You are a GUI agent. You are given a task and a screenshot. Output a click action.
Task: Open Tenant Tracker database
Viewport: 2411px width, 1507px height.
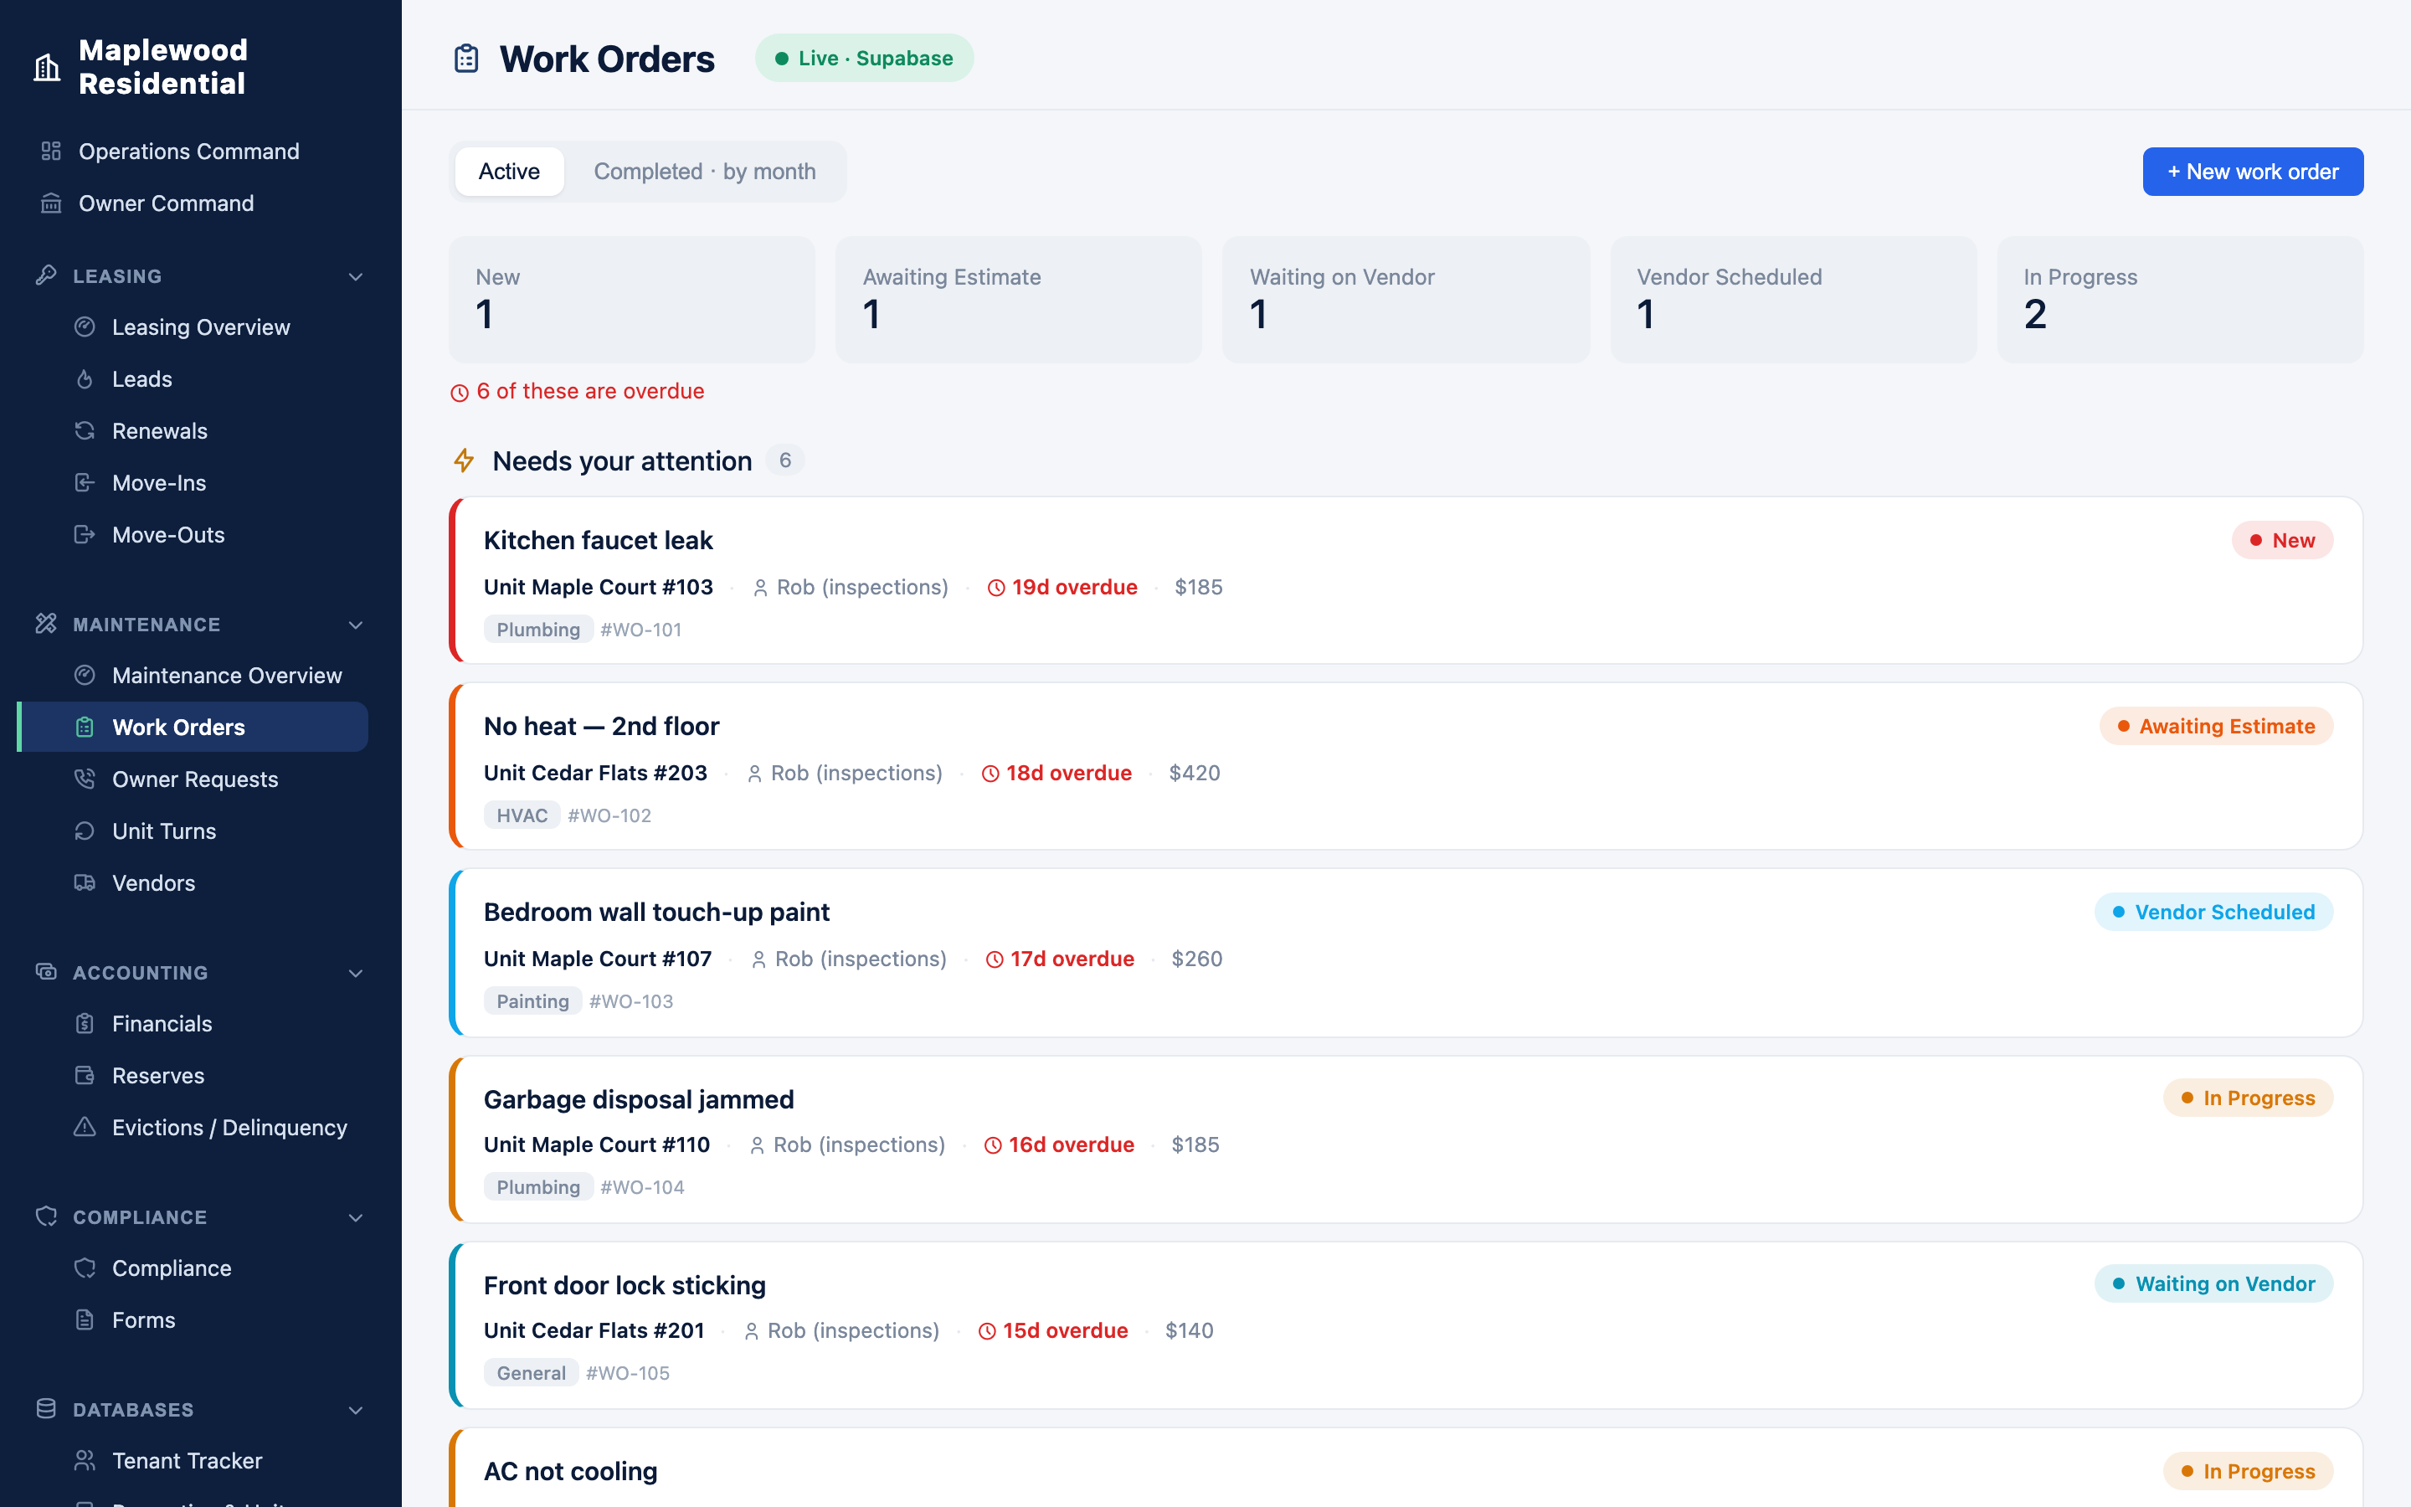[193, 1461]
